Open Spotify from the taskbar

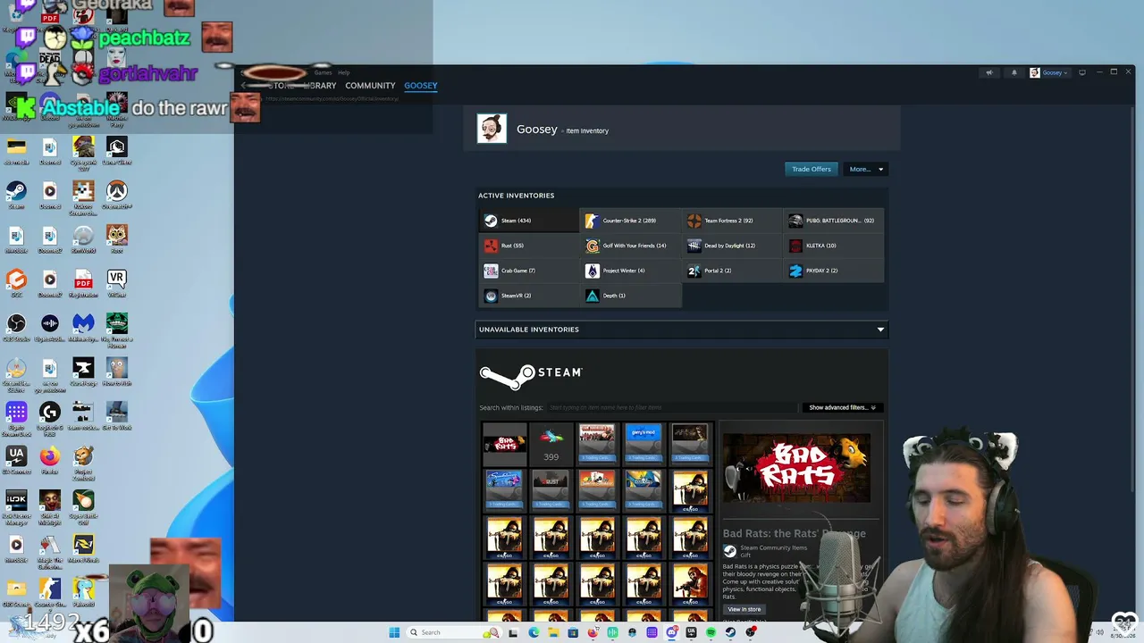coord(711,632)
